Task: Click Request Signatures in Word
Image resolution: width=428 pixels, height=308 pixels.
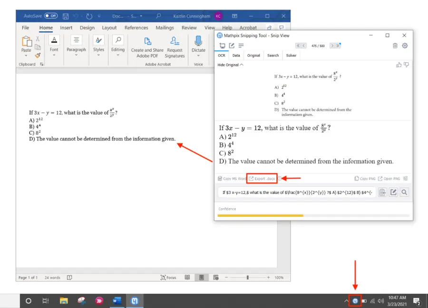Action: tap(175, 47)
